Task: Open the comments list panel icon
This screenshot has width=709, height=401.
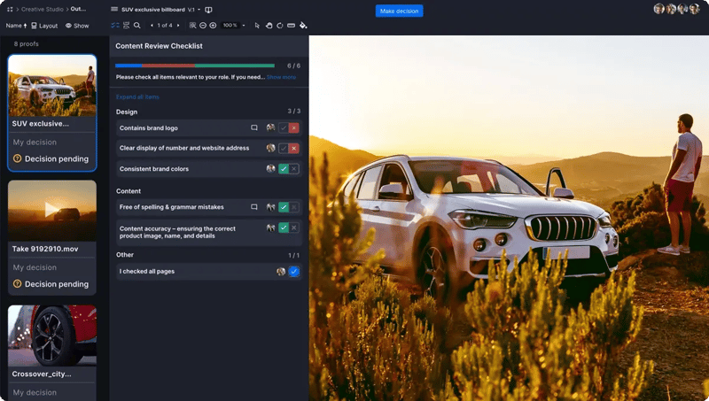Action: click(126, 26)
